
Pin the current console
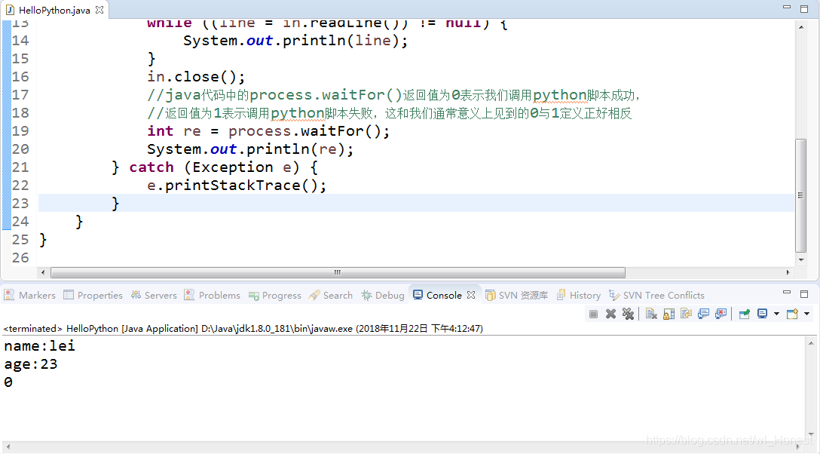[744, 314]
